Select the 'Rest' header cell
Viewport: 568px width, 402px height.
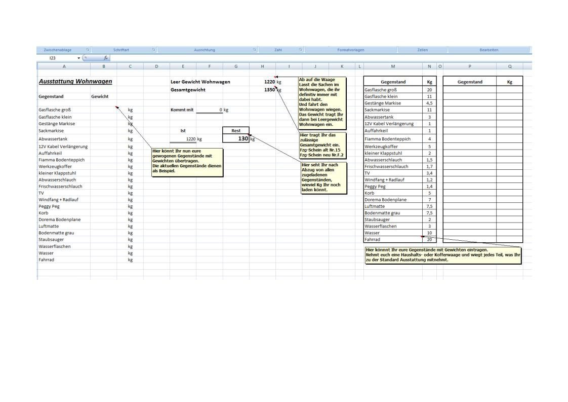coord(236,131)
